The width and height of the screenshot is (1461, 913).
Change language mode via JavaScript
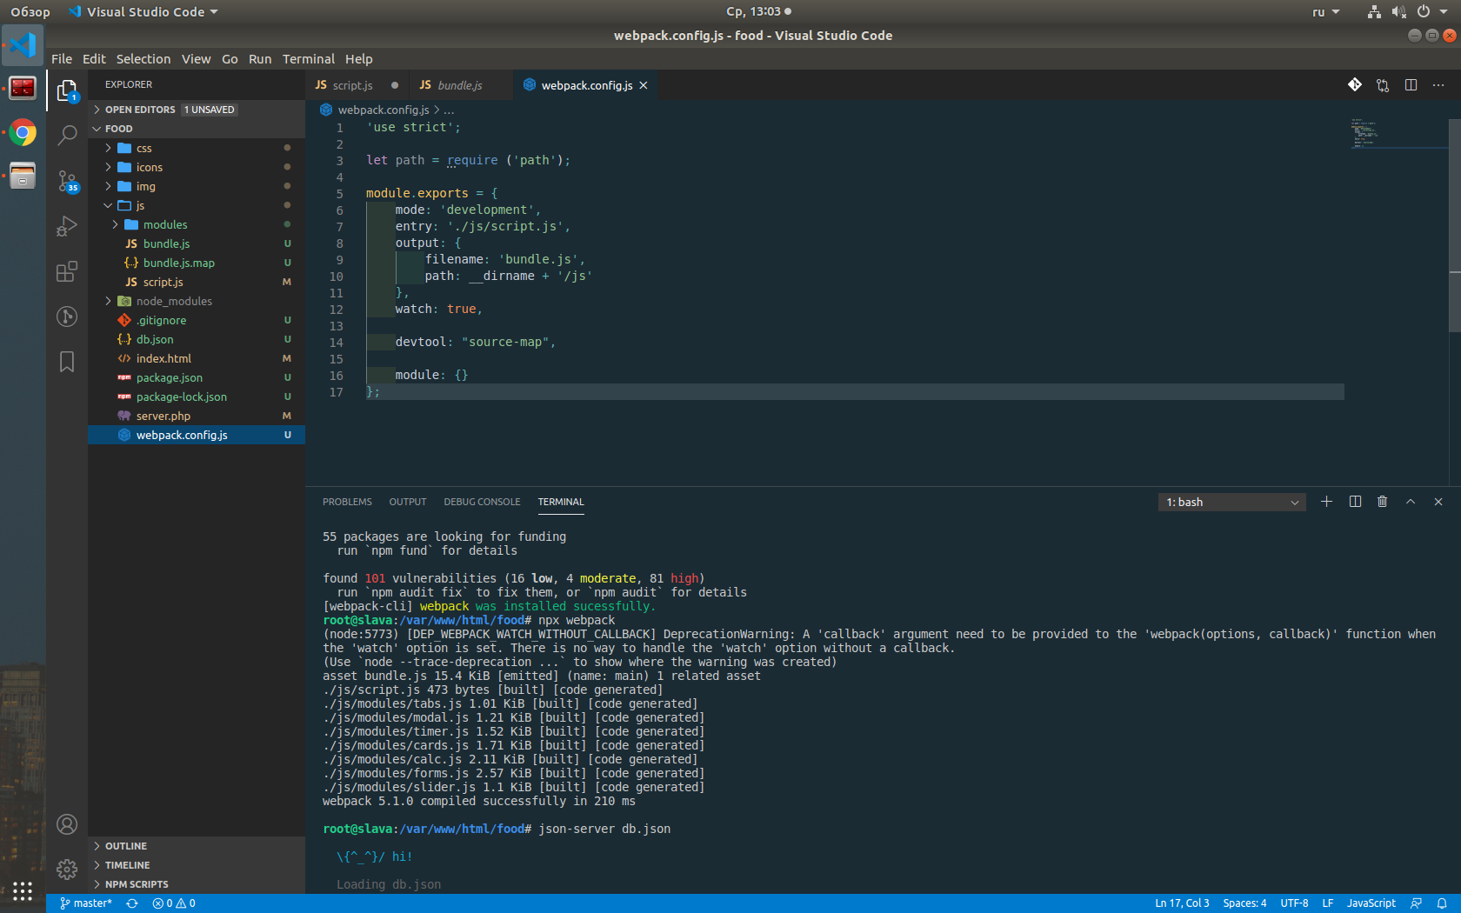tap(1371, 903)
